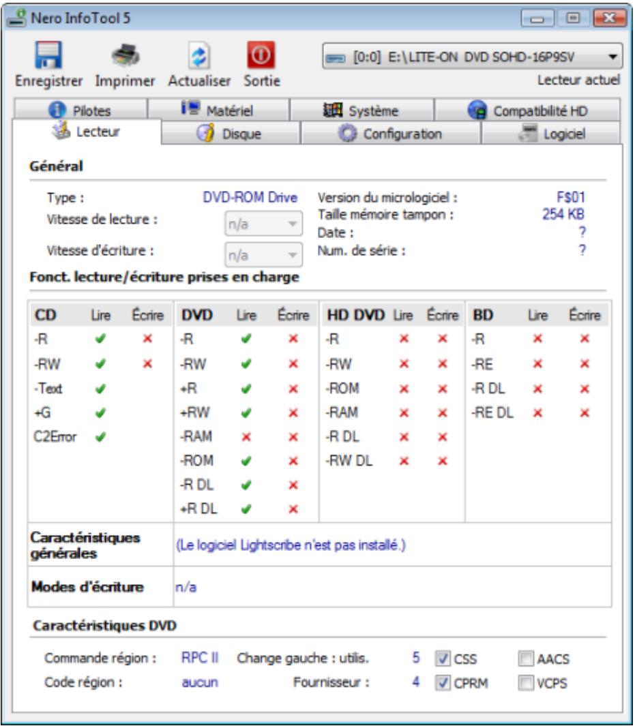Click the Système tab Windows flag icon
The width and height of the screenshot is (635, 726).
tap(333, 110)
